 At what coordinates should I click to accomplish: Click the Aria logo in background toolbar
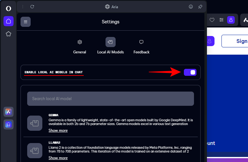coord(245,20)
